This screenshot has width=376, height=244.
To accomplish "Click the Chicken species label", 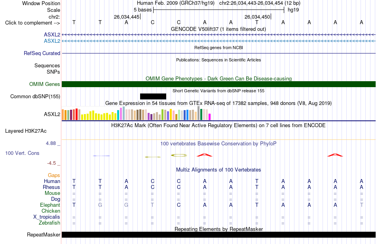I will pyautogui.click(x=51, y=211).
